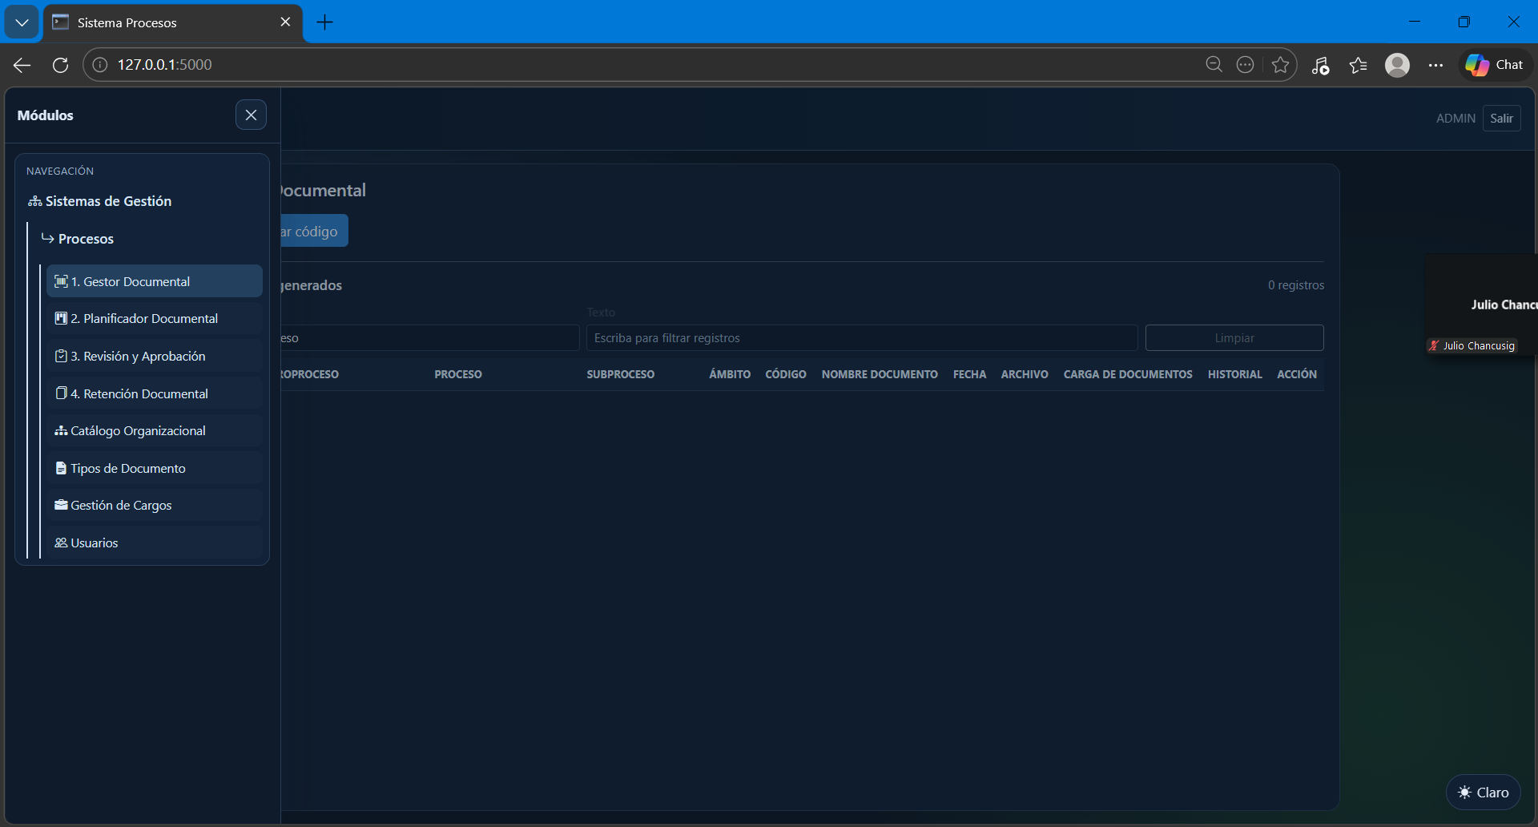1538x827 pixels.
Task: Open the browser favorites list icon
Action: point(1358,65)
